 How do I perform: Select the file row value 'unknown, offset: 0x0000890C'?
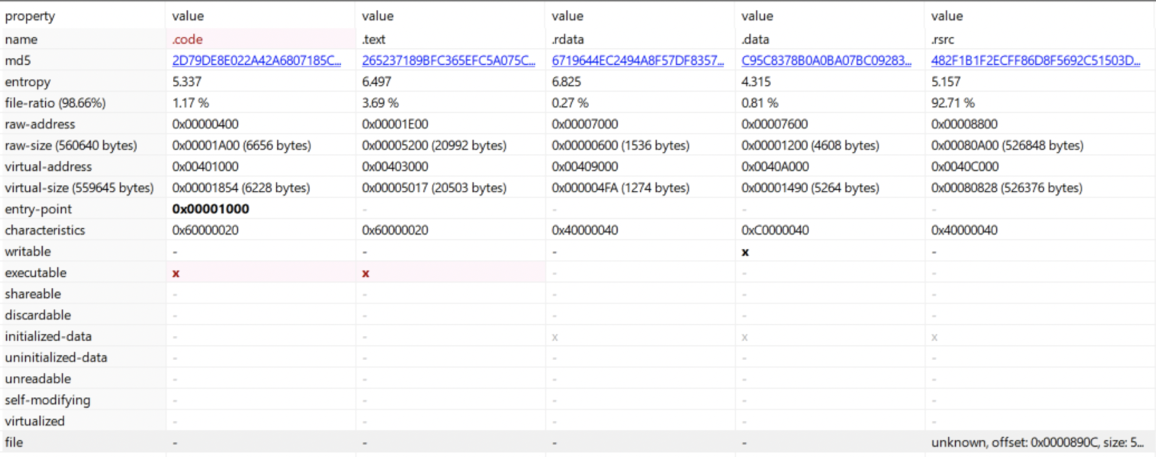pyautogui.click(x=1037, y=442)
